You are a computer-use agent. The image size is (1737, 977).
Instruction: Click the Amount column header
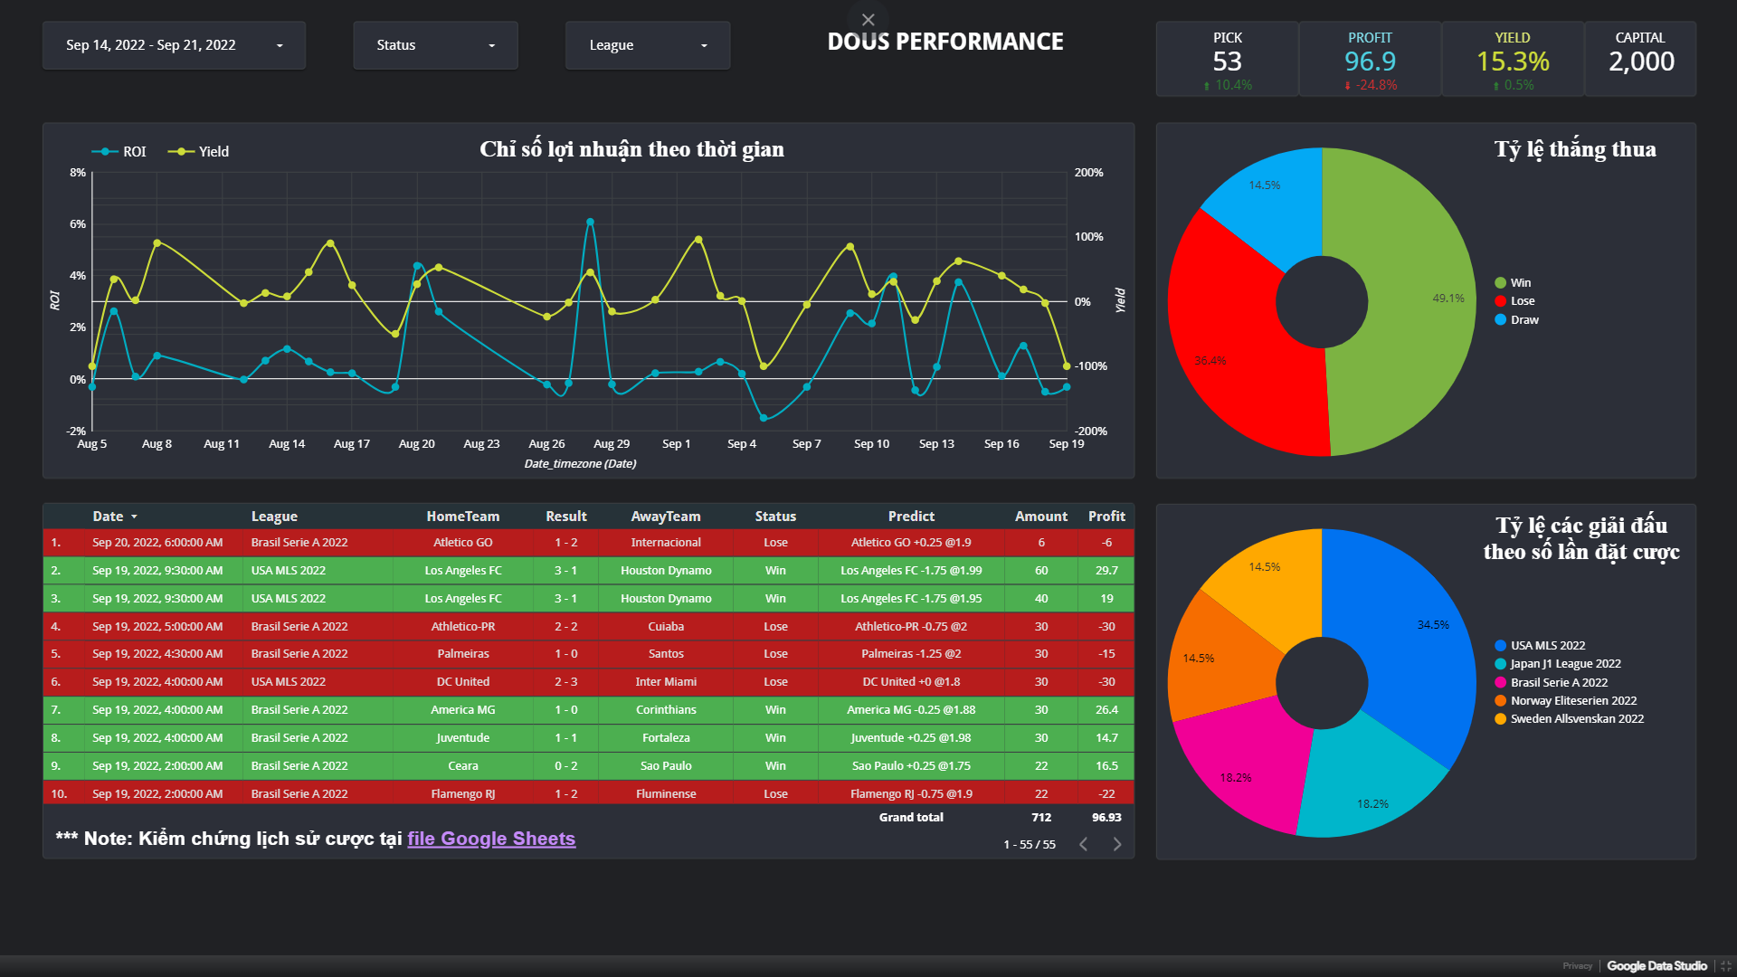[x=1041, y=517]
